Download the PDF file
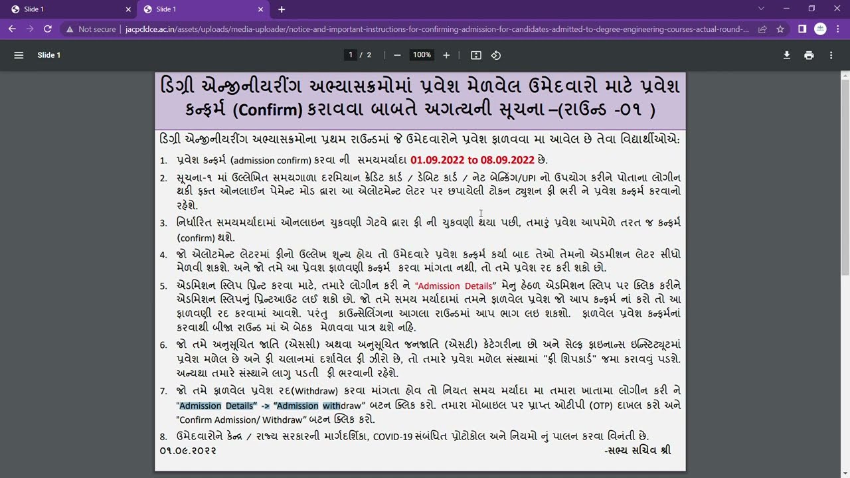 787,55
